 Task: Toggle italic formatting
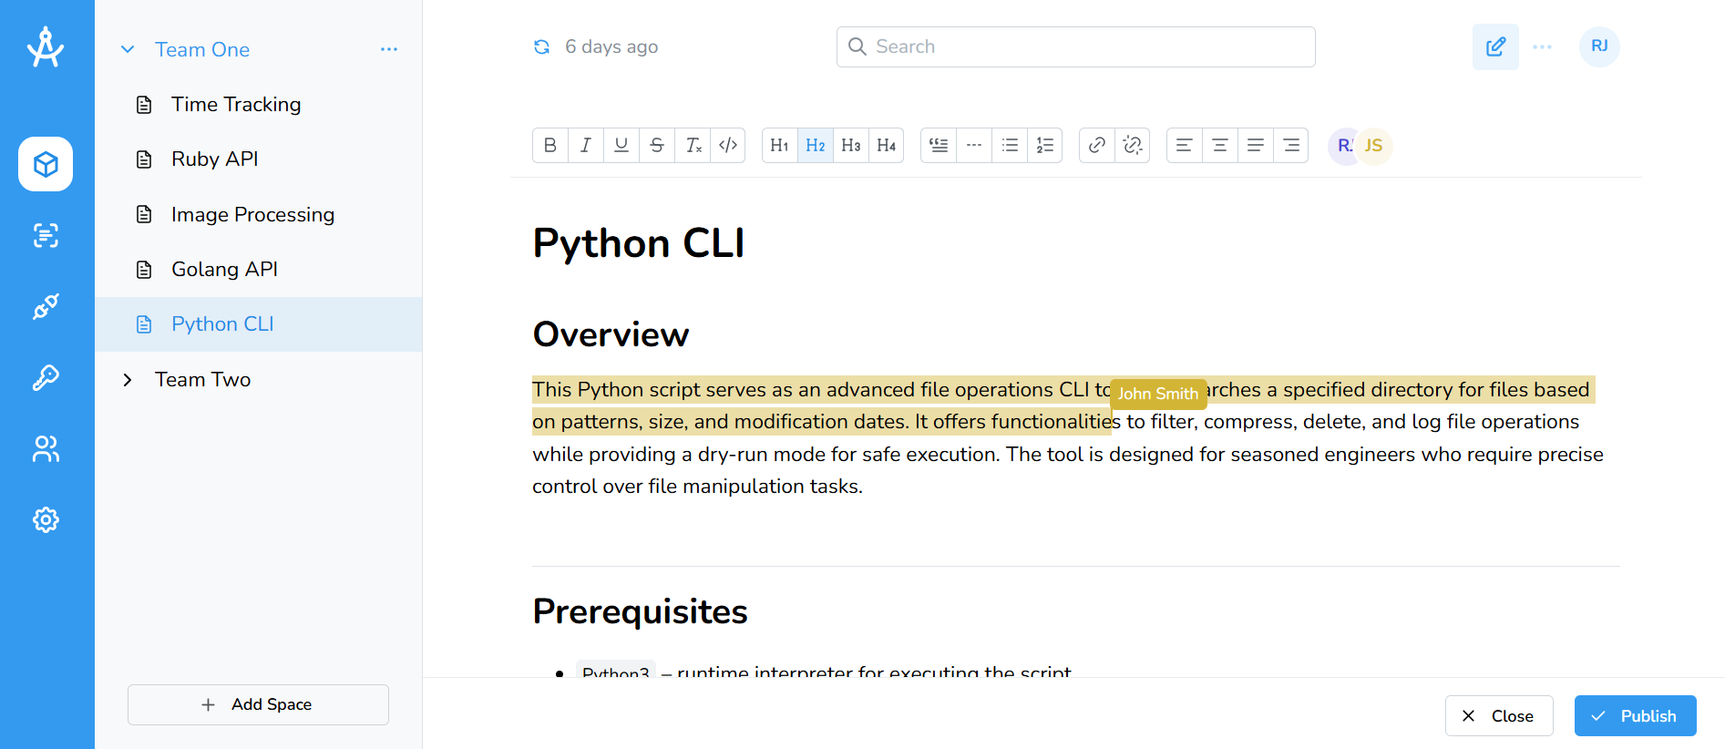(x=586, y=145)
